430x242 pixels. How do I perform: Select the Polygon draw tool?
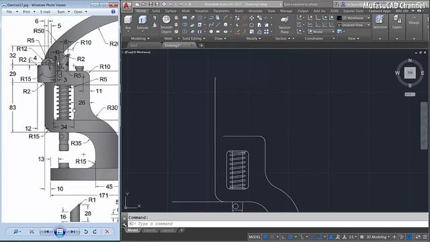pos(211,32)
